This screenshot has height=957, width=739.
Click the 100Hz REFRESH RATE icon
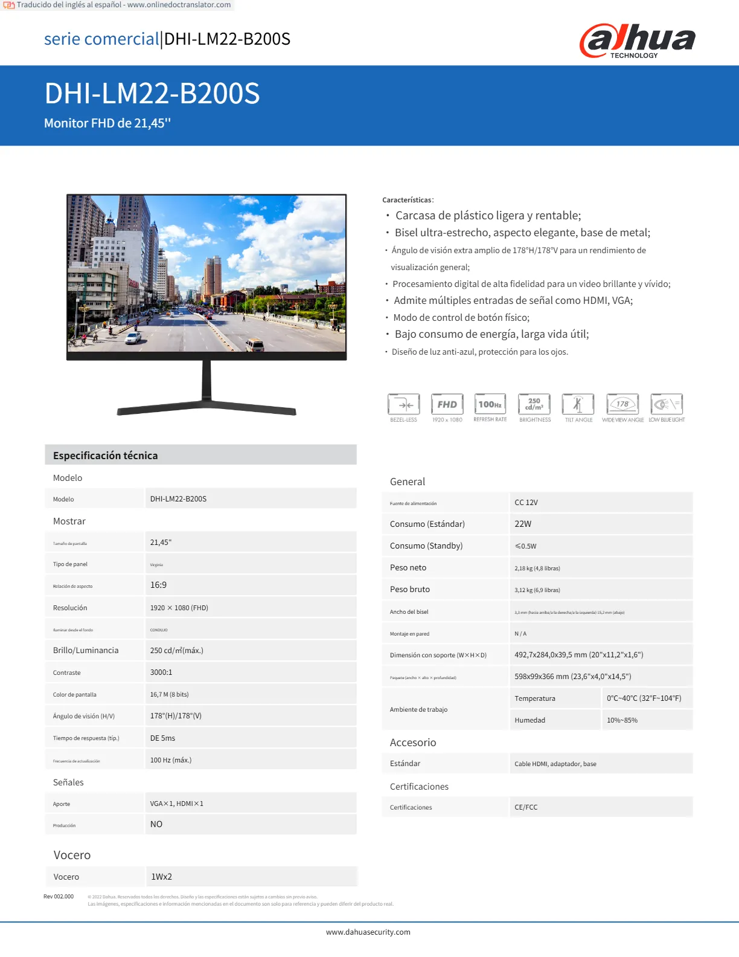click(490, 408)
